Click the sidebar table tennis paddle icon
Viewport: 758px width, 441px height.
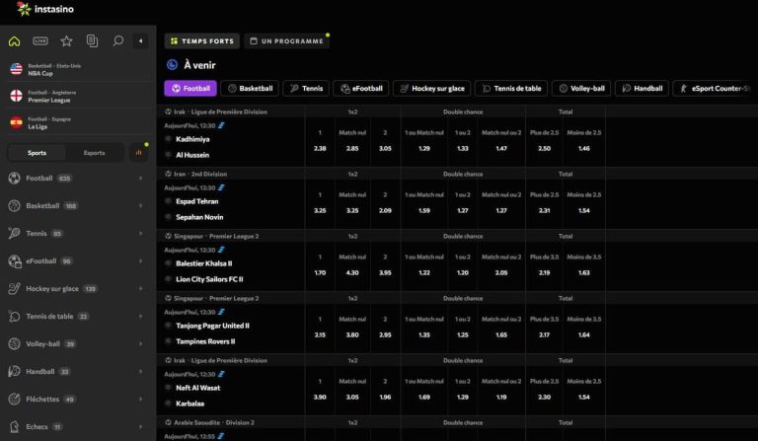pyautogui.click(x=15, y=317)
